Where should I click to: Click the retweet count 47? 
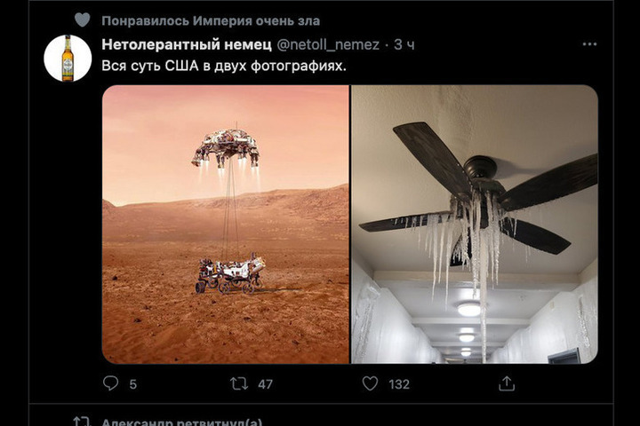265,384
